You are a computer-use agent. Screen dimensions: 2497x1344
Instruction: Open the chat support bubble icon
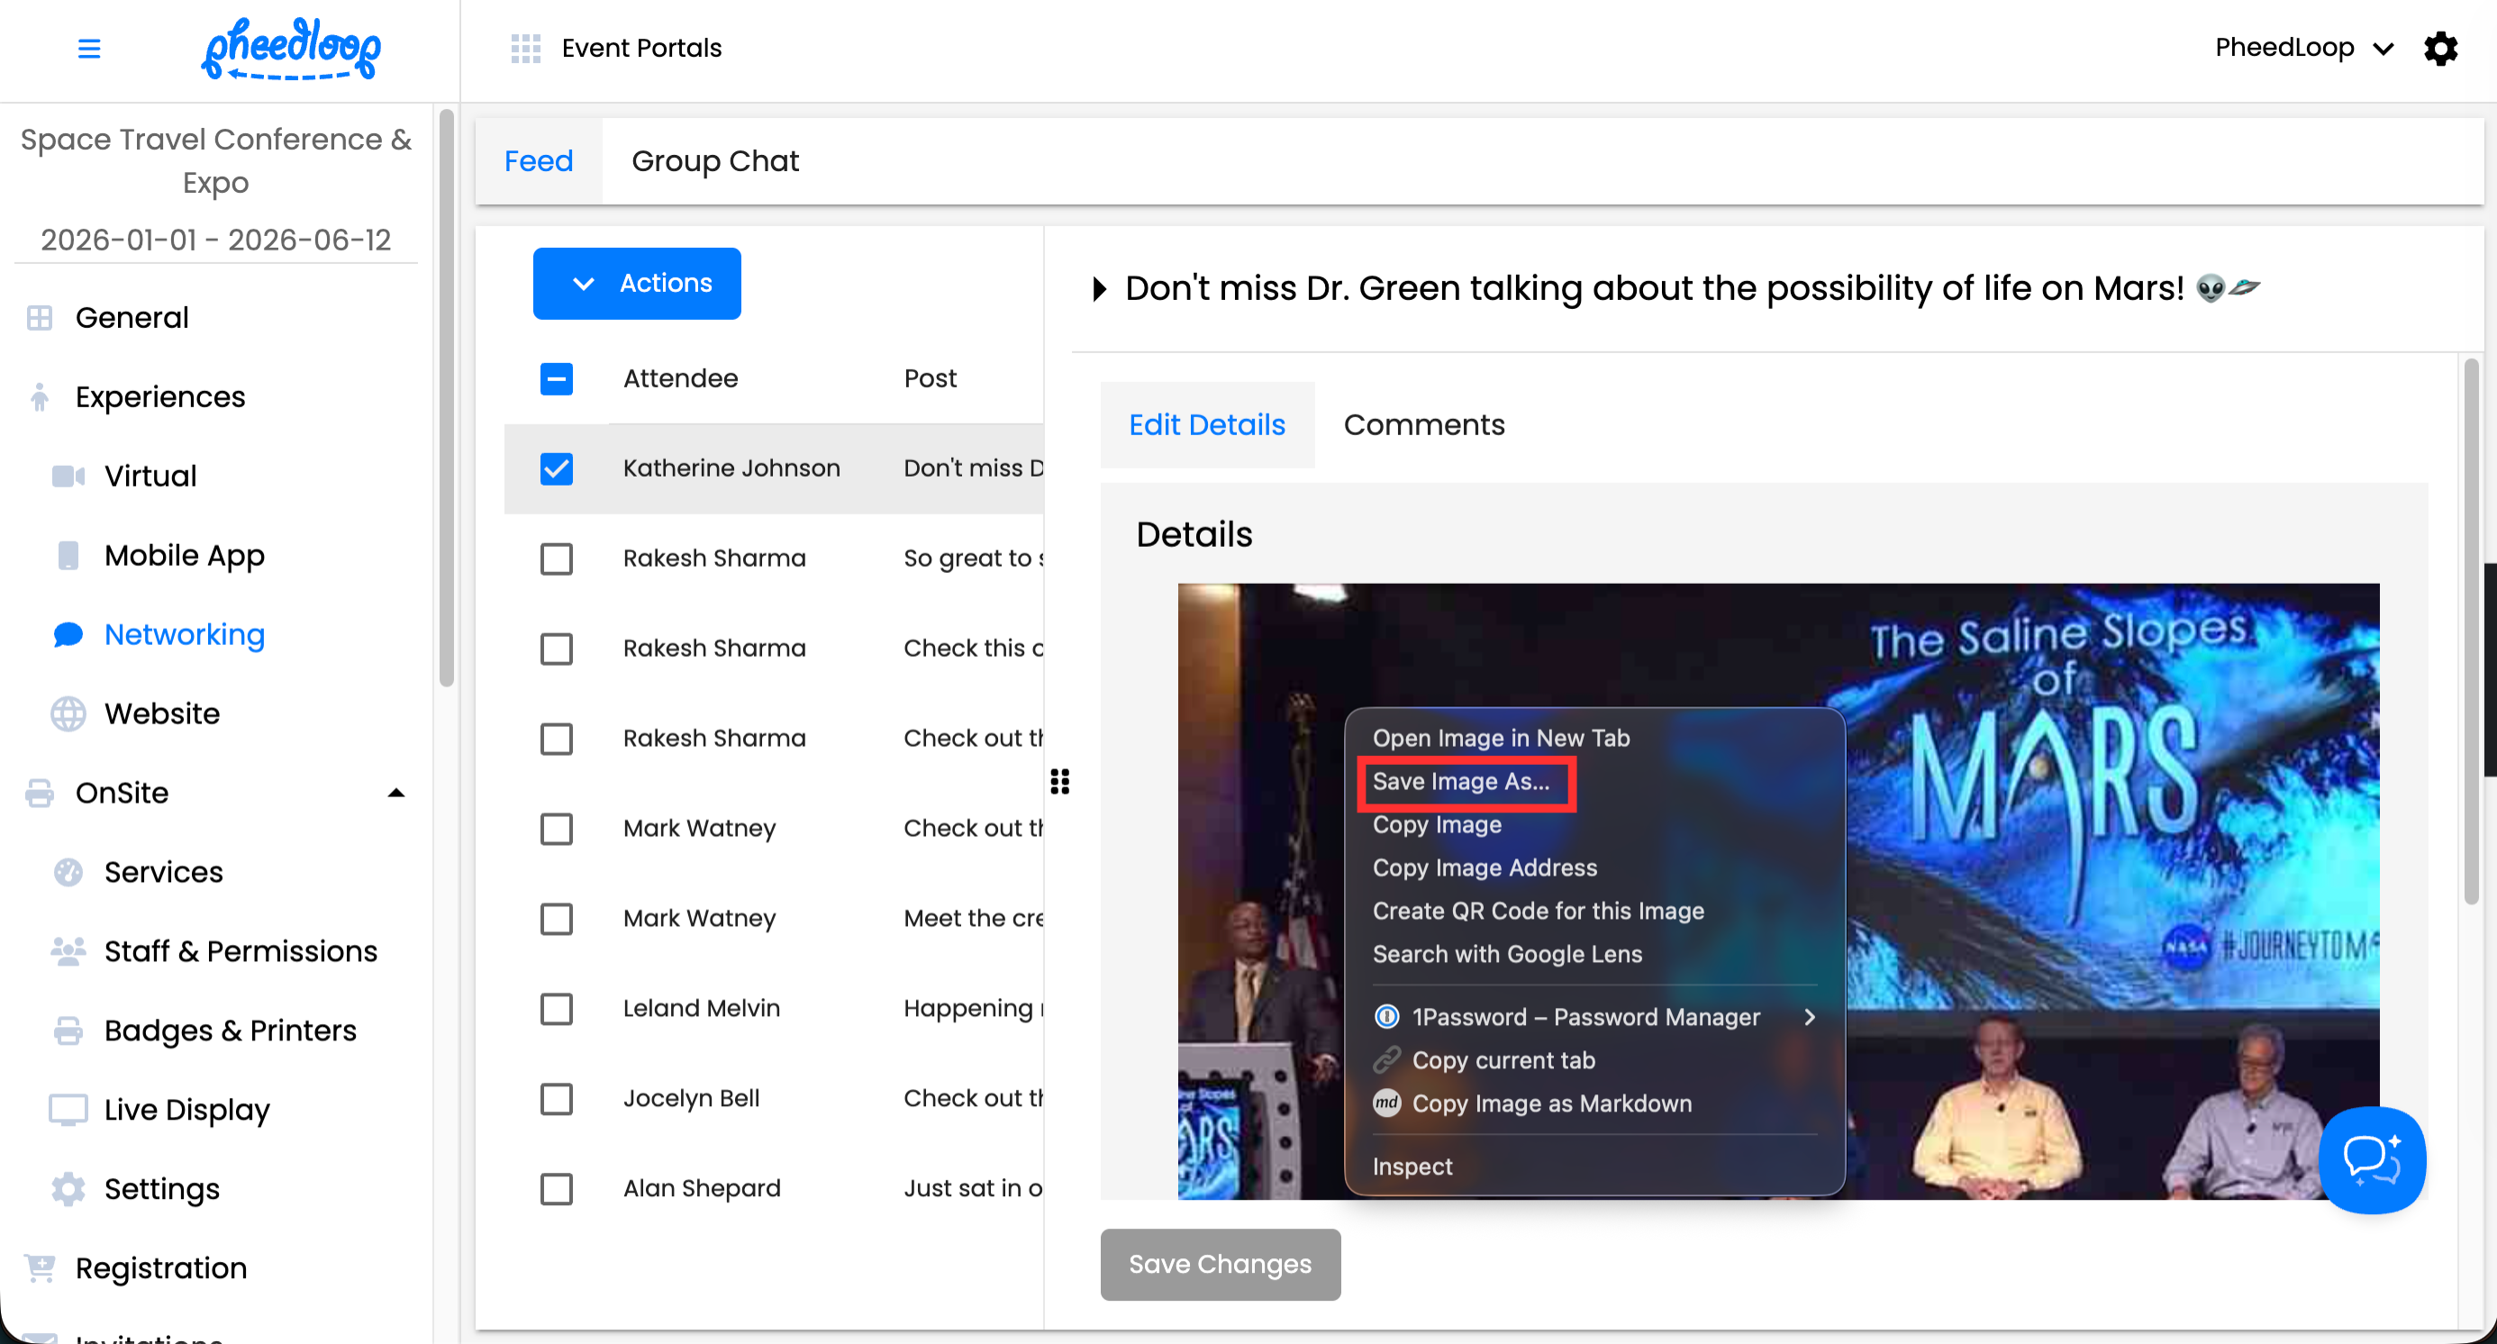point(2371,1159)
